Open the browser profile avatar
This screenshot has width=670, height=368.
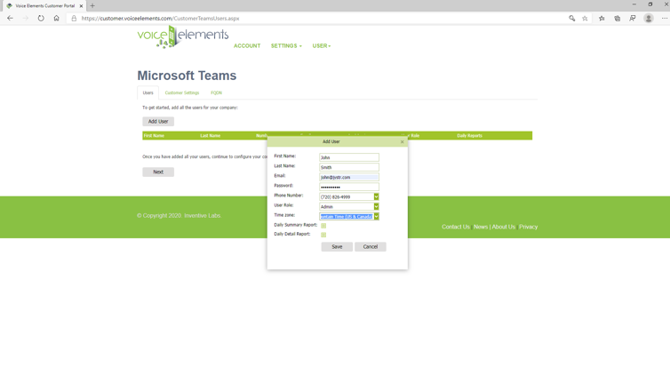[x=649, y=19]
